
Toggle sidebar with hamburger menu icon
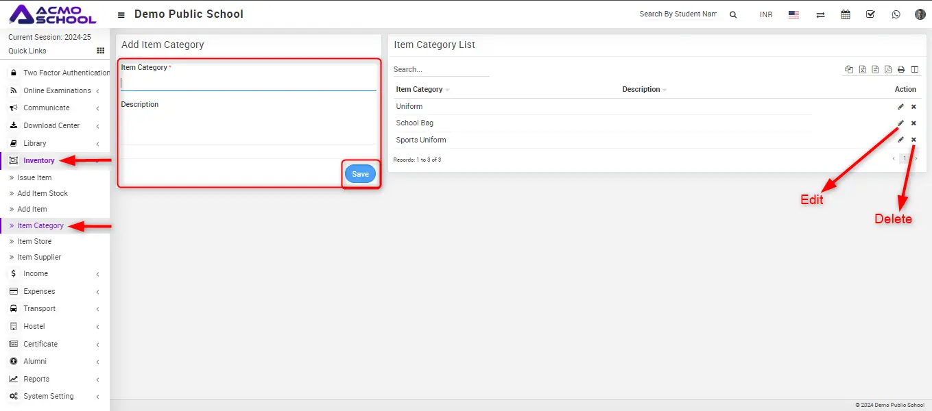point(121,14)
